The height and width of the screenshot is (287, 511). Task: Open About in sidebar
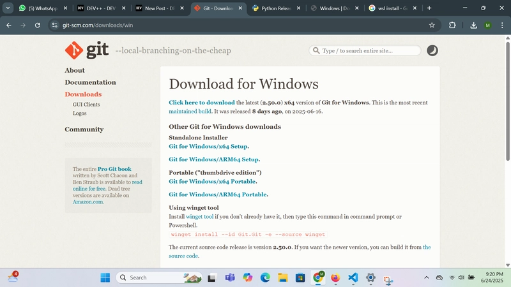[75, 70]
